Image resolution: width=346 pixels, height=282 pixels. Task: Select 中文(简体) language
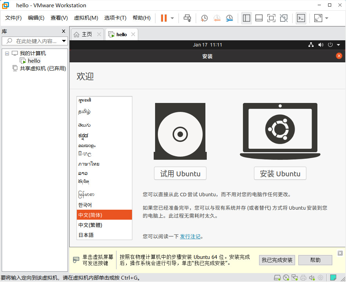(x=104, y=215)
